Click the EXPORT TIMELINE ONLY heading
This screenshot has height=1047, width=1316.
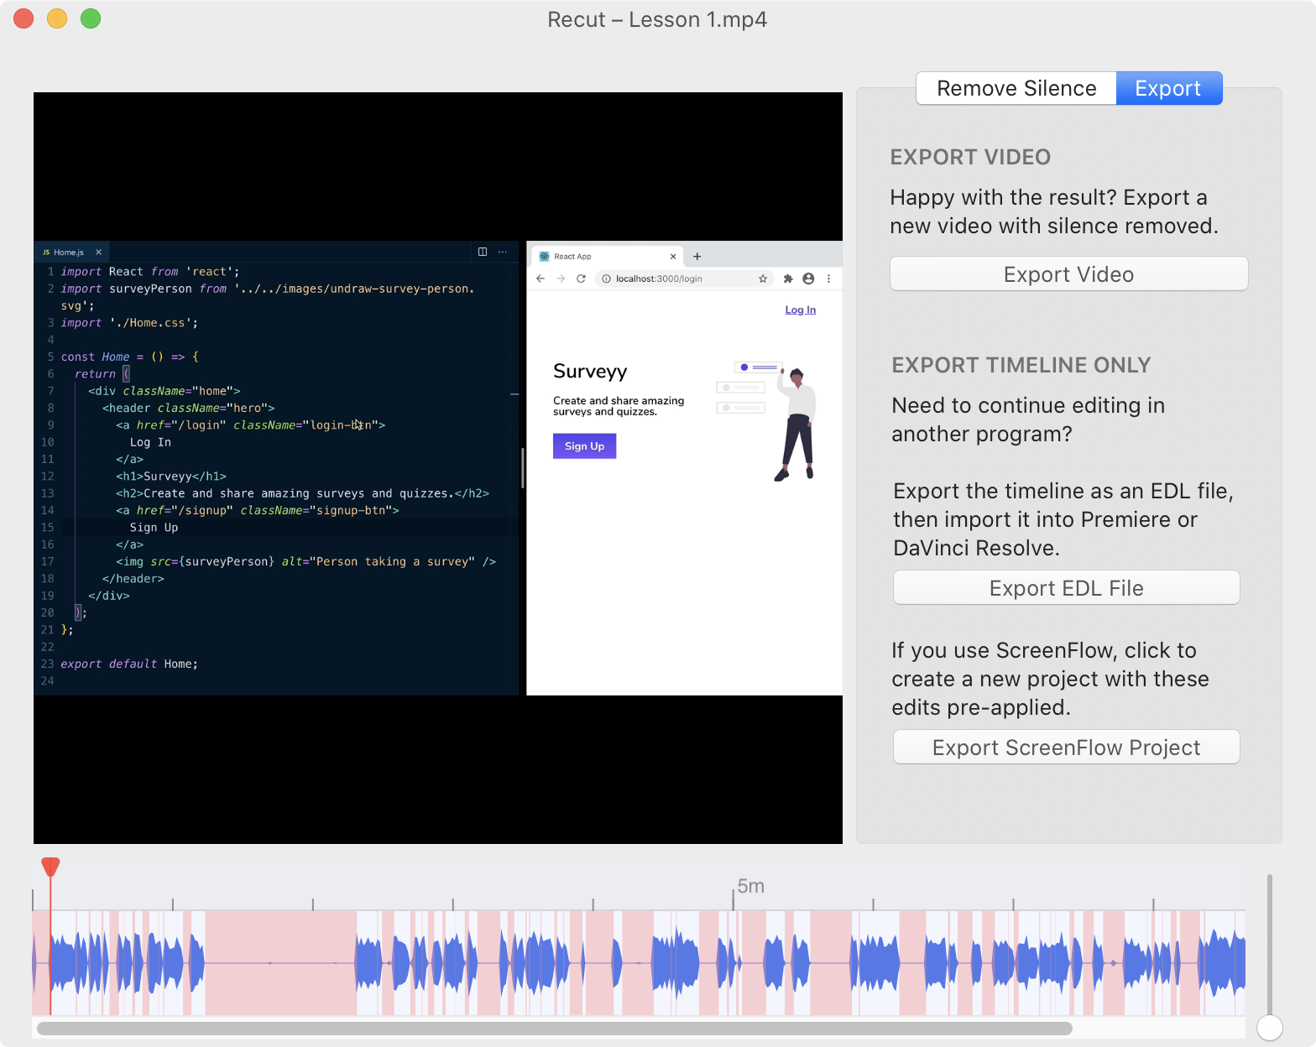(x=1021, y=365)
